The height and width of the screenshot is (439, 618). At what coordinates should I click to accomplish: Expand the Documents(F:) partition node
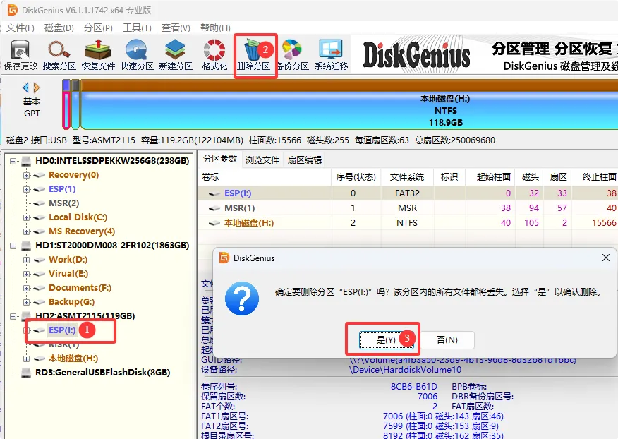click(26, 288)
